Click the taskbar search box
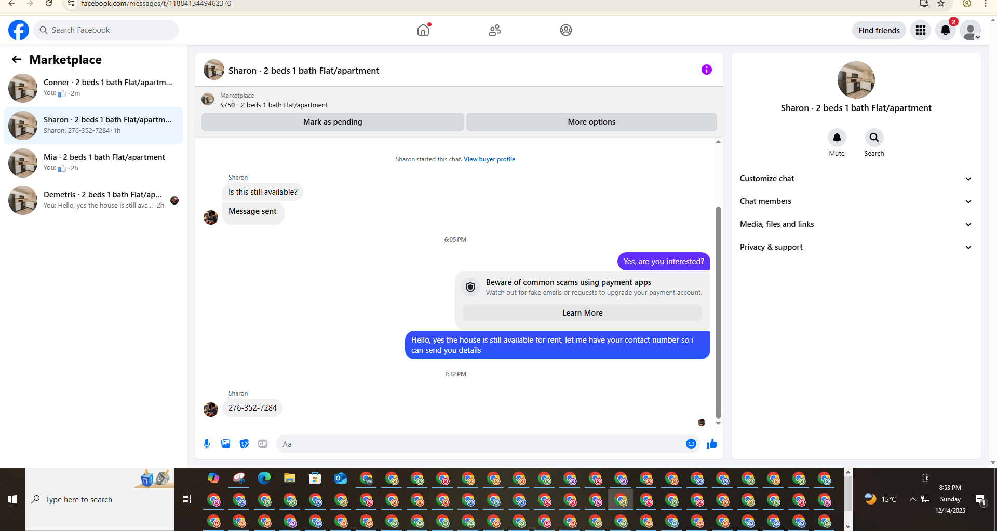 click(100, 499)
